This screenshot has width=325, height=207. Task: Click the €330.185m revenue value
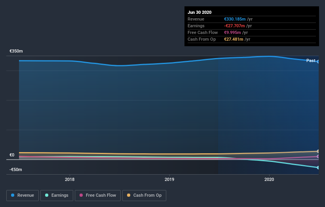pos(235,19)
